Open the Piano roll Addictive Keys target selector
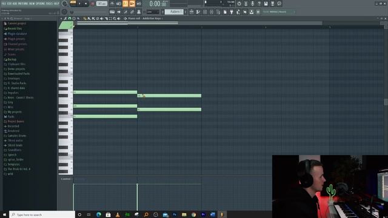Image resolution: width=388 pixels, height=218 pixels. [145, 19]
